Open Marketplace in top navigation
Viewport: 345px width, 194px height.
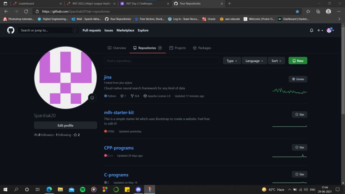125,30
